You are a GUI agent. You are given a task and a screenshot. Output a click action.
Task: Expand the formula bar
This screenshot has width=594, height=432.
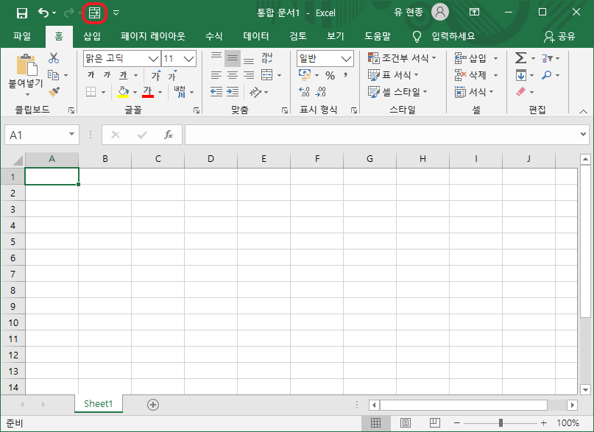click(x=583, y=134)
